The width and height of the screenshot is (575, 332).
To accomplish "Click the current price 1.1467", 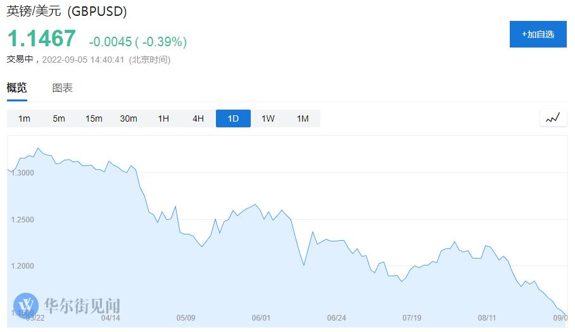I will click(41, 39).
